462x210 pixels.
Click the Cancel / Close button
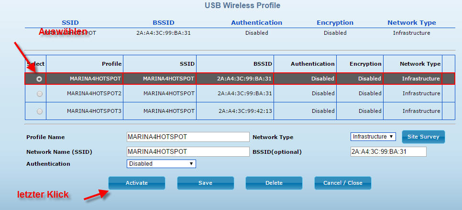(343, 183)
